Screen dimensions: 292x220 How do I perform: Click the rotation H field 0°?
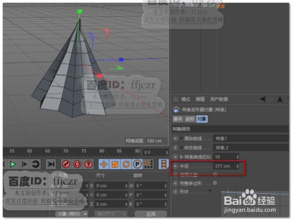(x=151, y=186)
